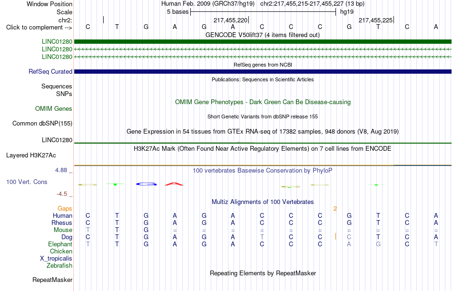
Task: Click position marker 217,455,220
Action: tap(230, 20)
